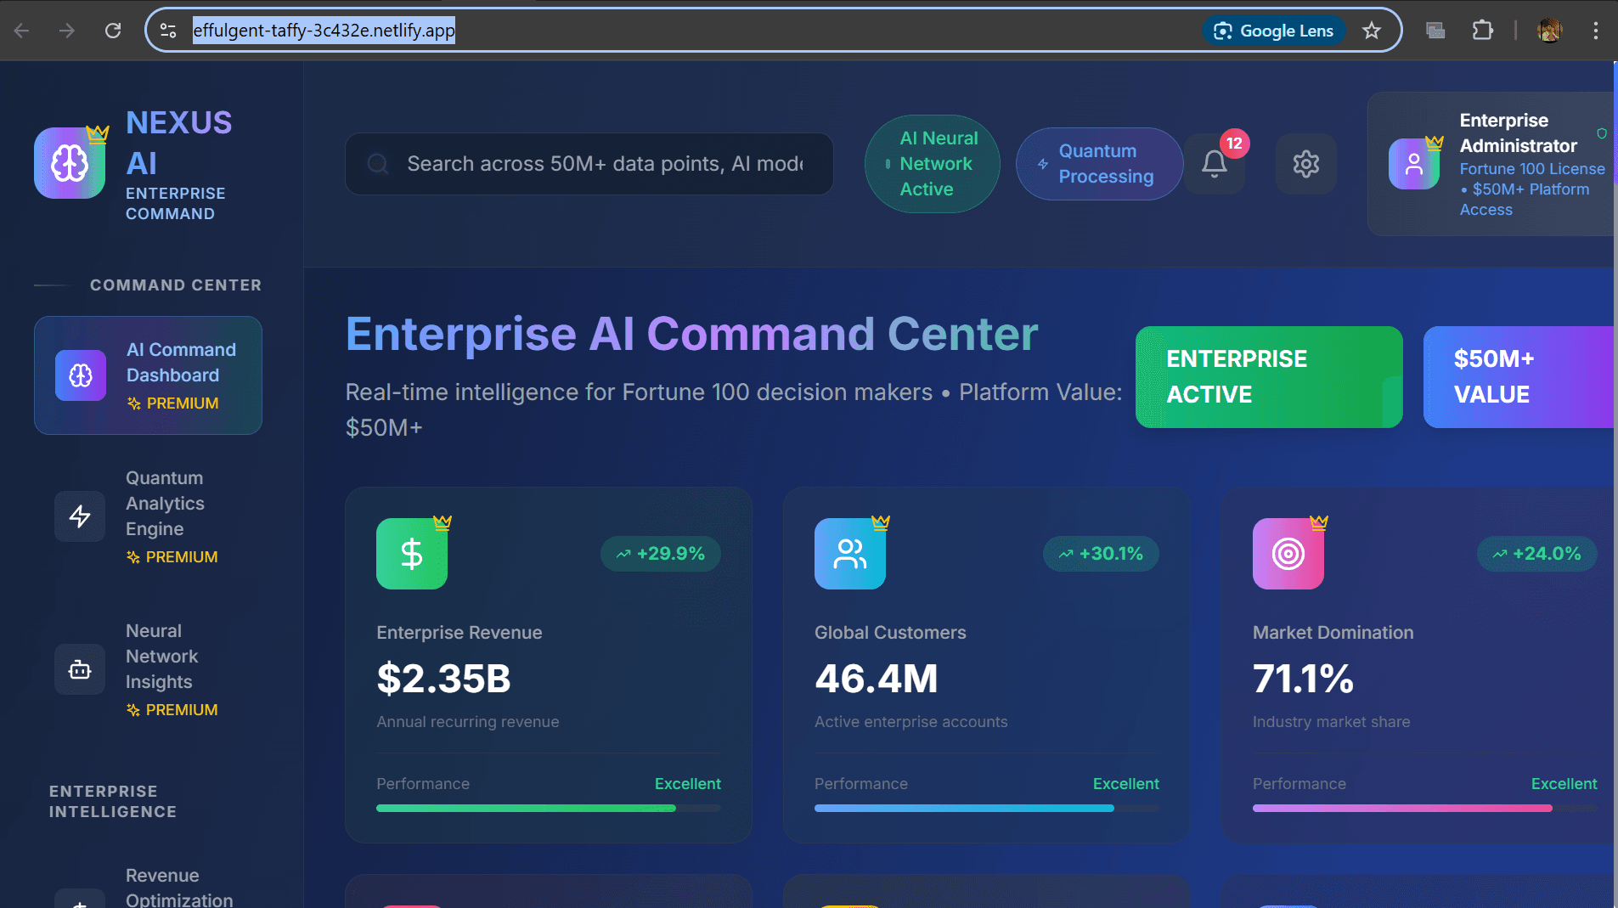Click the Market Domination target icon
This screenshot has height=908, width=1618.
pos(1288,553)
